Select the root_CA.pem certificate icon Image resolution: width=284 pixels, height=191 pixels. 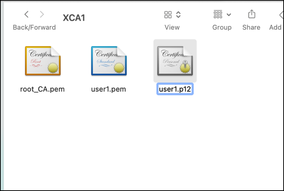pos(43,61)
